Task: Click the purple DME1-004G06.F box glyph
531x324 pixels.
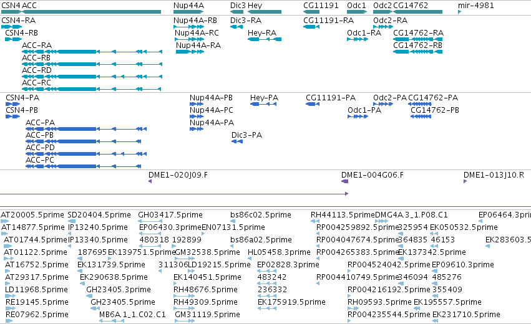Action: point(344,181)
